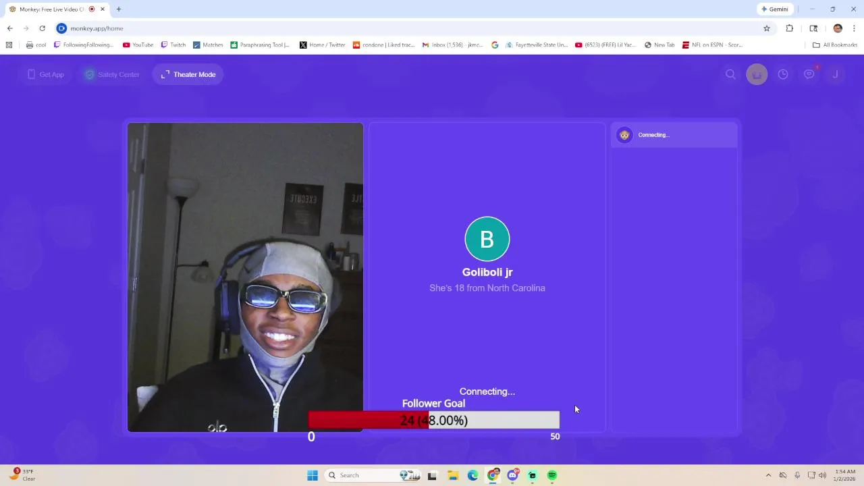Click the search magnifier icon in Monkey header
This screenshot has width=864, height=486.
click(730, 74)
